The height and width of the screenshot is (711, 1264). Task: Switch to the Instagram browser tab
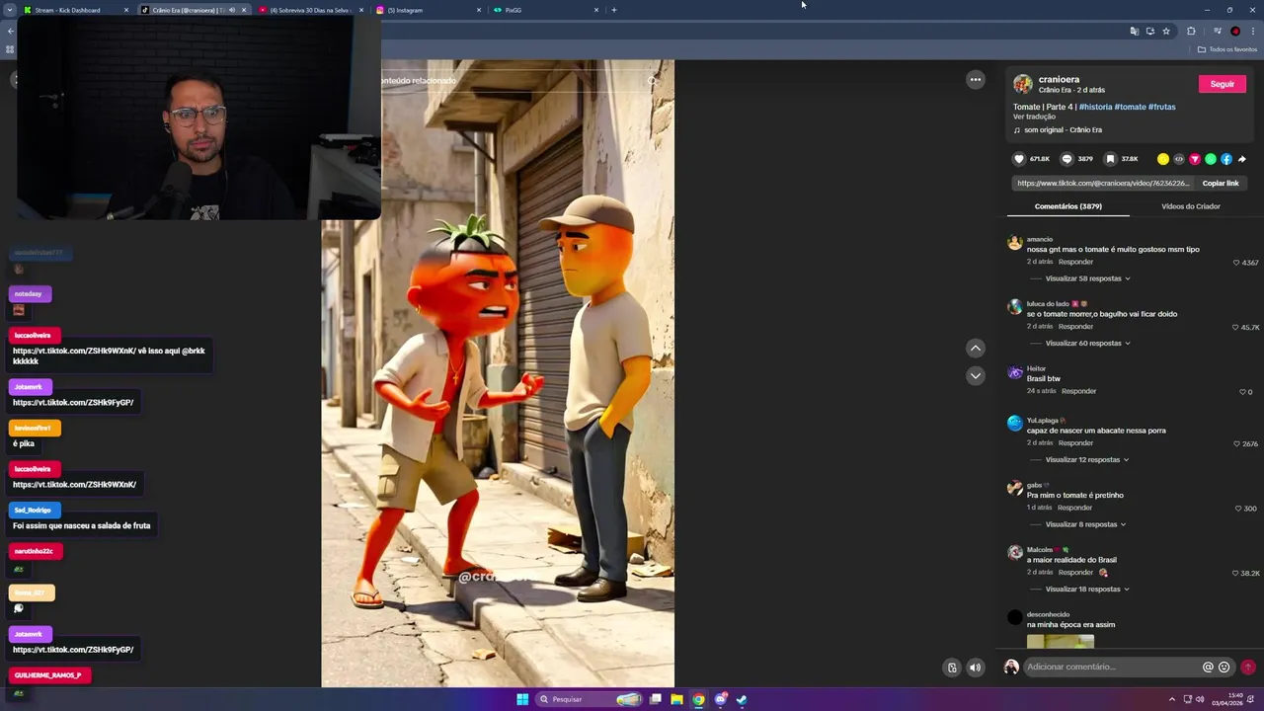click(427, 10)
